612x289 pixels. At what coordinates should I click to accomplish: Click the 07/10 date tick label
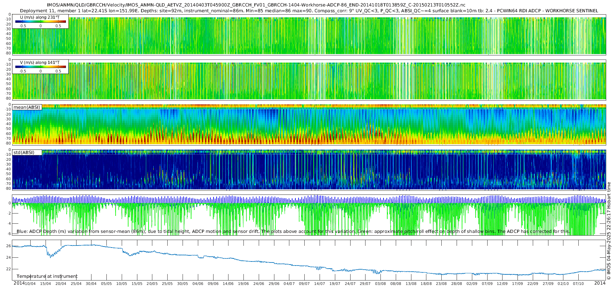(578, 284)
